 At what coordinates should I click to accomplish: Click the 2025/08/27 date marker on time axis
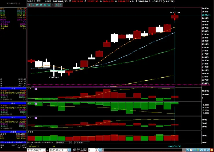pyautogui.click(x=33, y=146)
